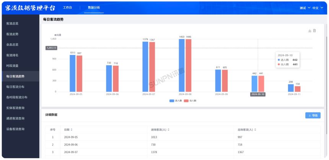Image resolution: width=329 pixels, height=160 pixels.
Task: Open 客流总览 in the sidebar
Action: tap(12, 24)
